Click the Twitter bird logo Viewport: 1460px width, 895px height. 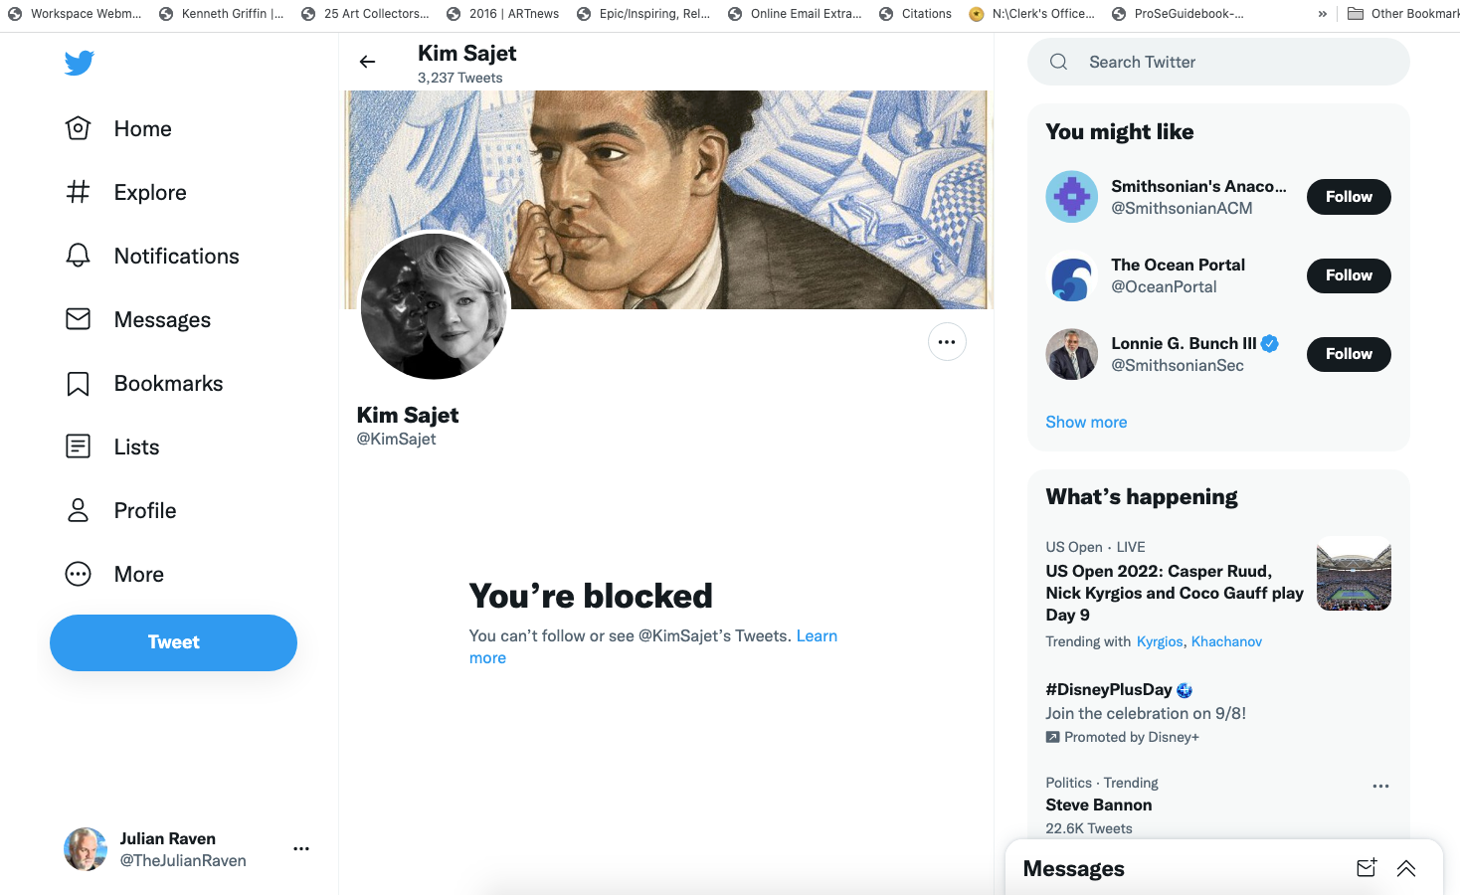80,63
